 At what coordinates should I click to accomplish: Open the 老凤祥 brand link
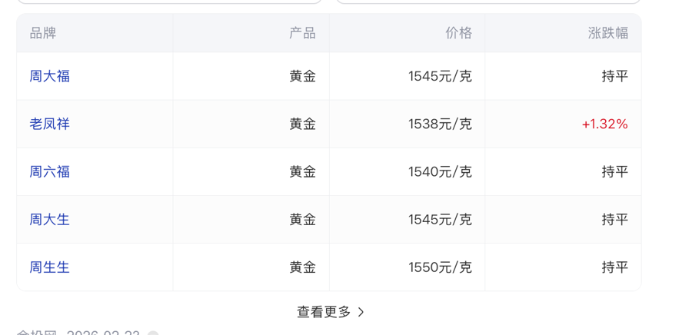click(x=50, y=124)
